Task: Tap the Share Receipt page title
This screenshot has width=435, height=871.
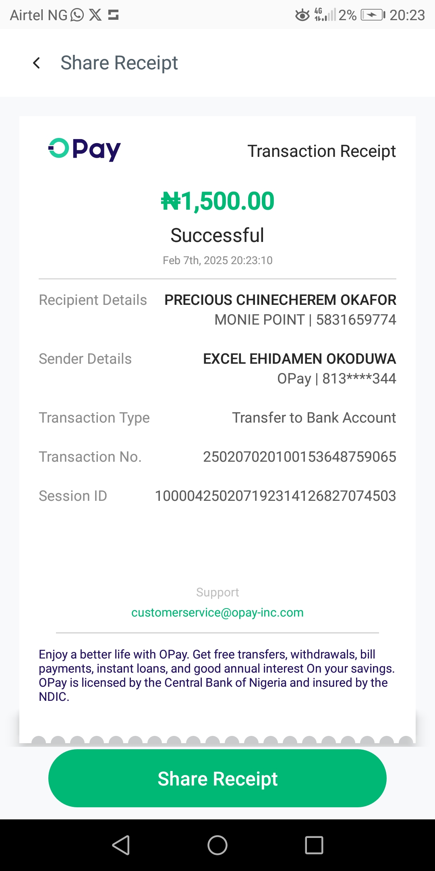Action: (x=119, y=63)
